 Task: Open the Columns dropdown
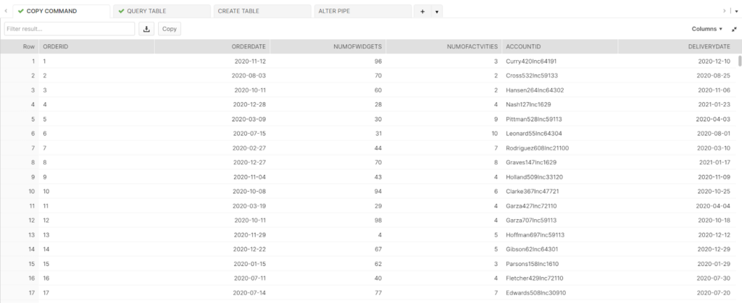[707, 29]
